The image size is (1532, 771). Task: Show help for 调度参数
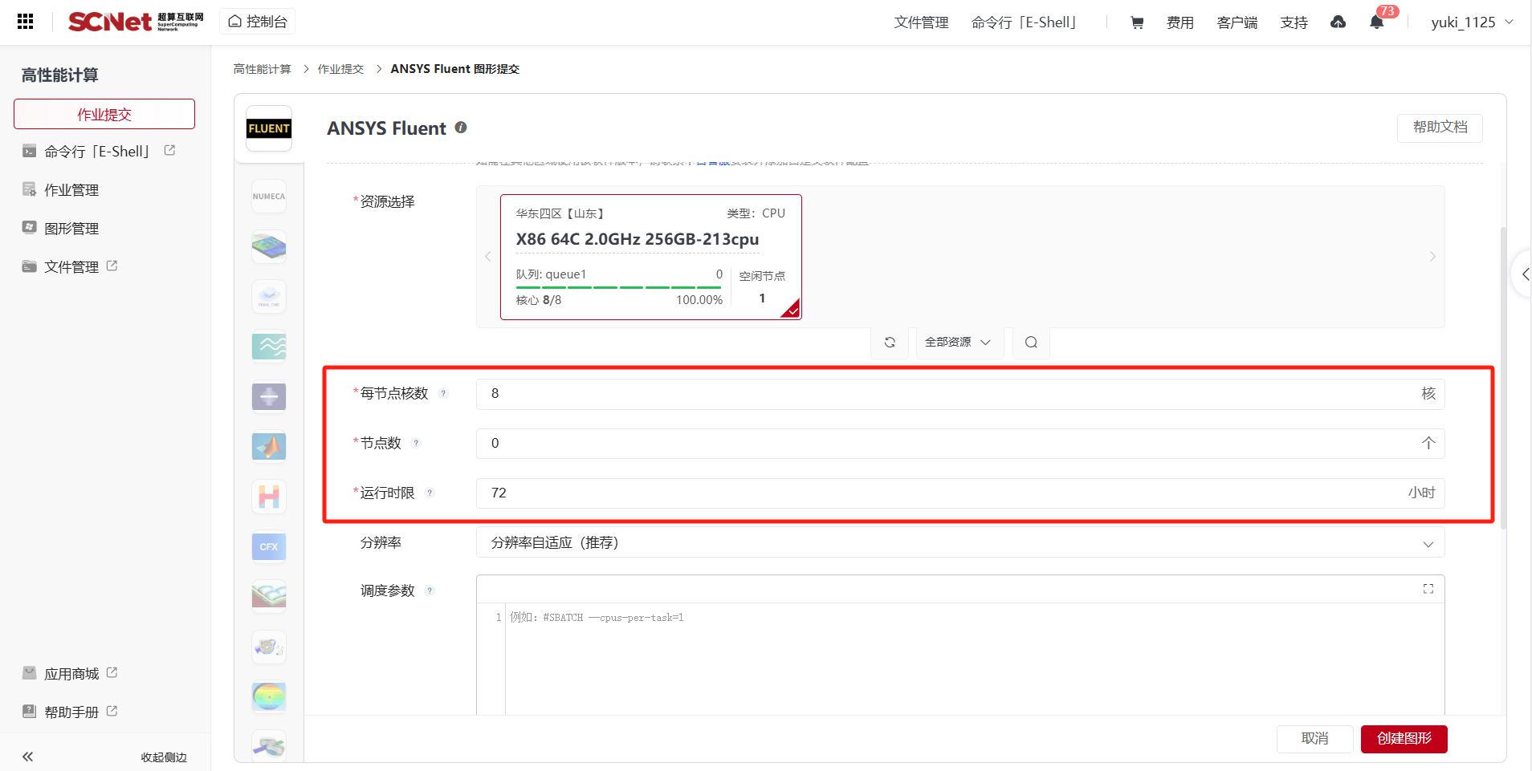[x=430, y=590]
